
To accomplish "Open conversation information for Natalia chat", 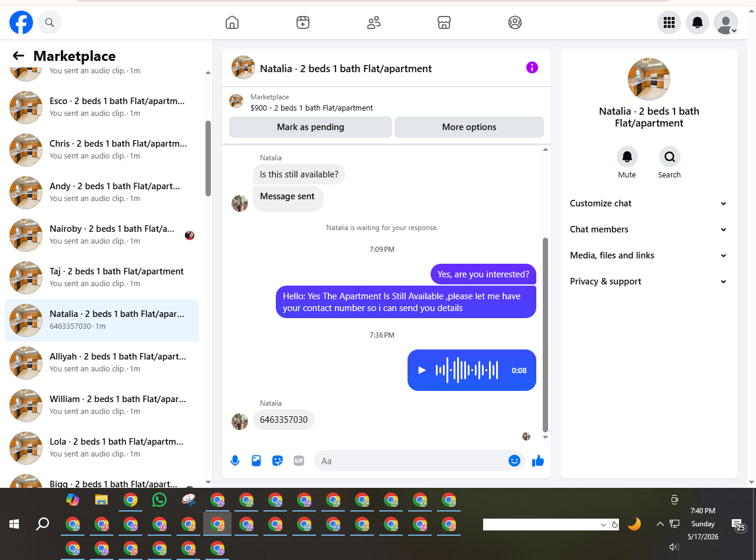I will pos(532,67).
